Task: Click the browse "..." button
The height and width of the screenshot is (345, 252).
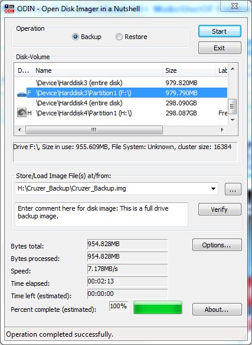Action: coord(233,189)
